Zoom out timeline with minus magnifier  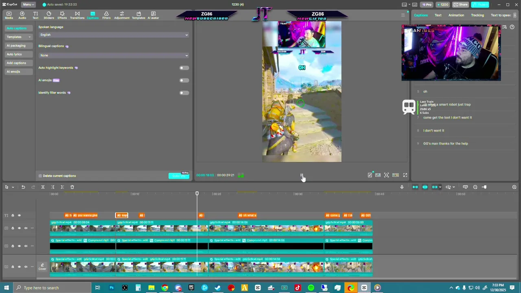(475, 187)
